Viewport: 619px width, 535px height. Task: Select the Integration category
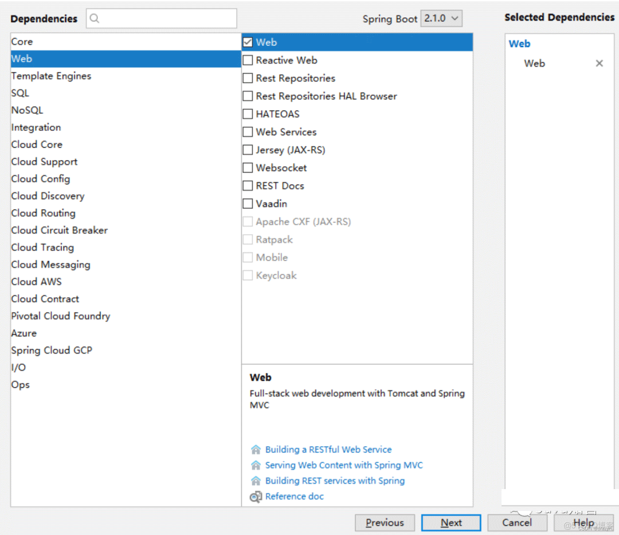pos(126,127)
